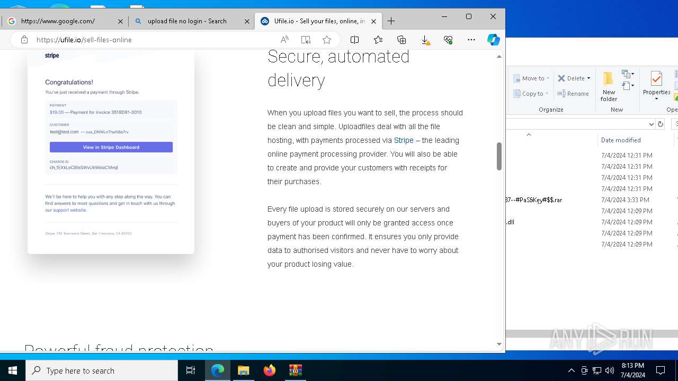
Task: Open the support website link
Action: coord(69,210)
